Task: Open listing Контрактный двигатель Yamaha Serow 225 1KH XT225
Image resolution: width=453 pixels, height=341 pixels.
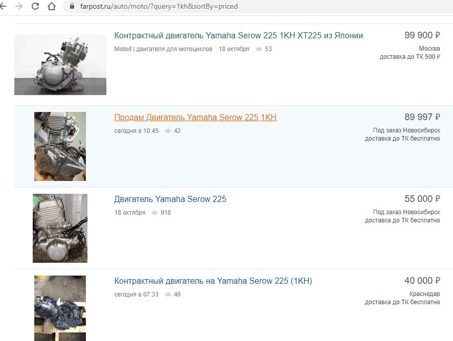Action: [238, 36]
